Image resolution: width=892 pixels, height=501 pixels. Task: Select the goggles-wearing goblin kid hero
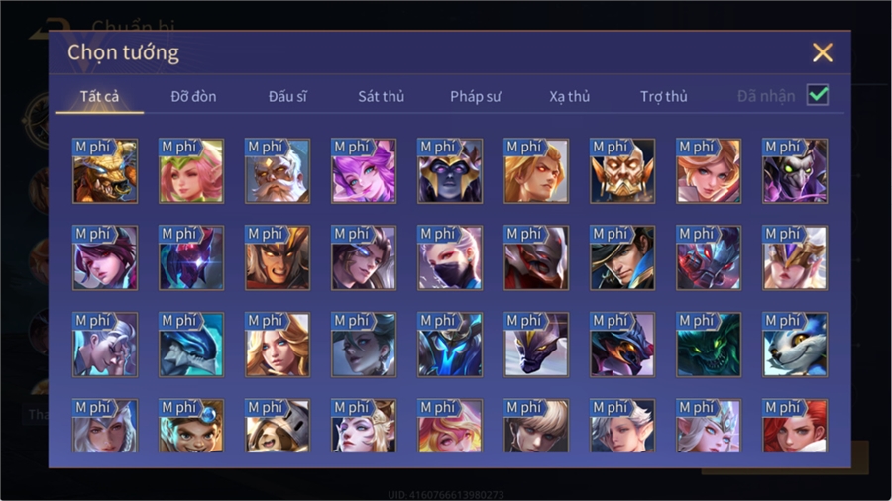tap(191, 426)
